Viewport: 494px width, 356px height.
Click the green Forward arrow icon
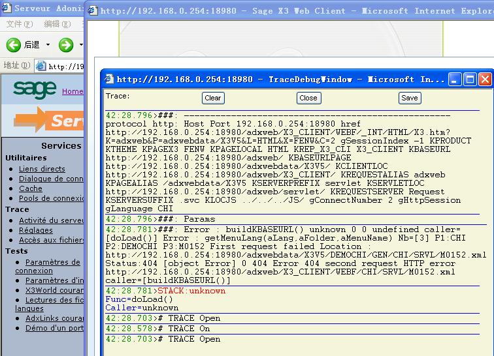pyautogui.click(x=66, y=44)
